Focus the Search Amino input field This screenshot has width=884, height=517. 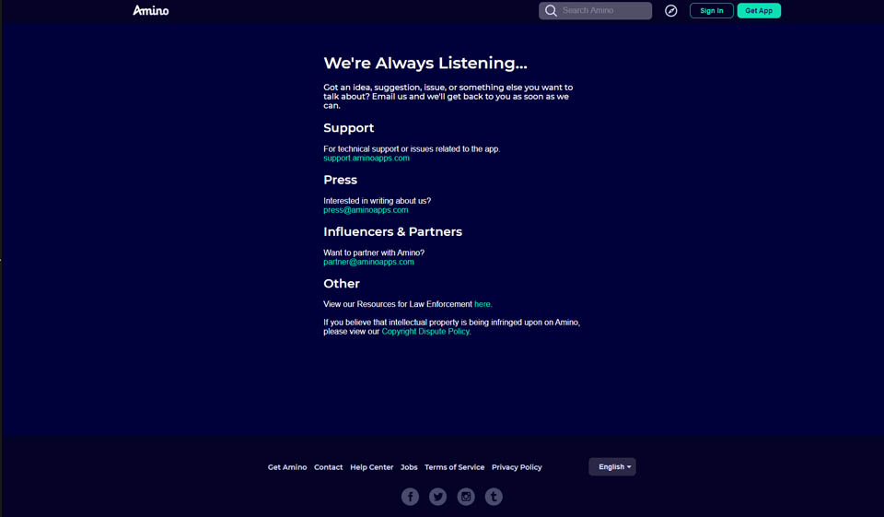coord(603,11)
